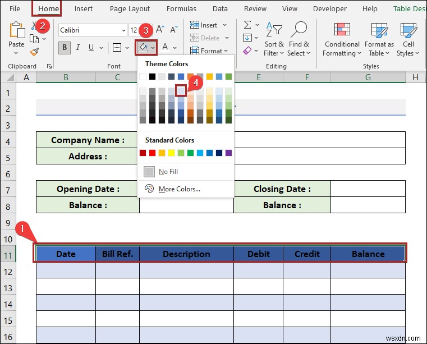Screen dimensions: 427x344
Task: Click the Find & Select magnifier icon
Action: pyautogui.click(x=299, y=29)
